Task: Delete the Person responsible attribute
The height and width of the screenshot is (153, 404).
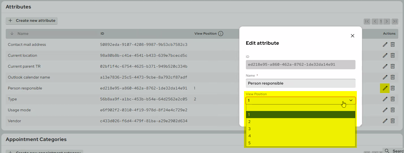Action: click(393, 88)
